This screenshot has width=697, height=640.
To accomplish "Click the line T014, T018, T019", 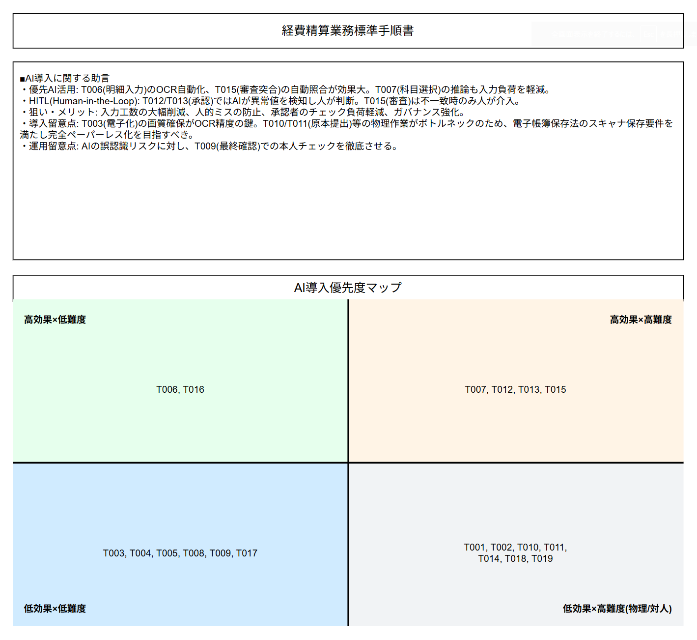I will click(515, 558).
